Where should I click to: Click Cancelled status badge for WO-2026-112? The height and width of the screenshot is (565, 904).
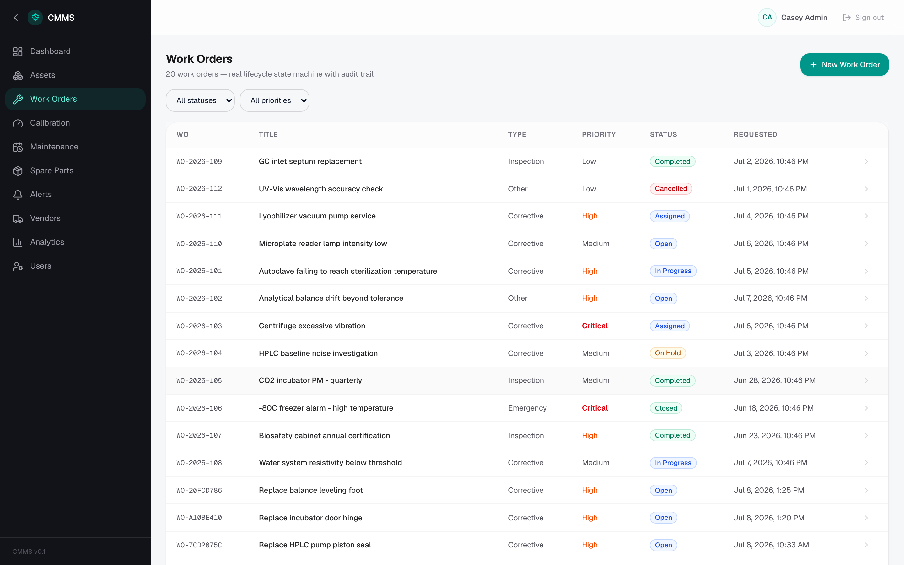click(671, 189)
